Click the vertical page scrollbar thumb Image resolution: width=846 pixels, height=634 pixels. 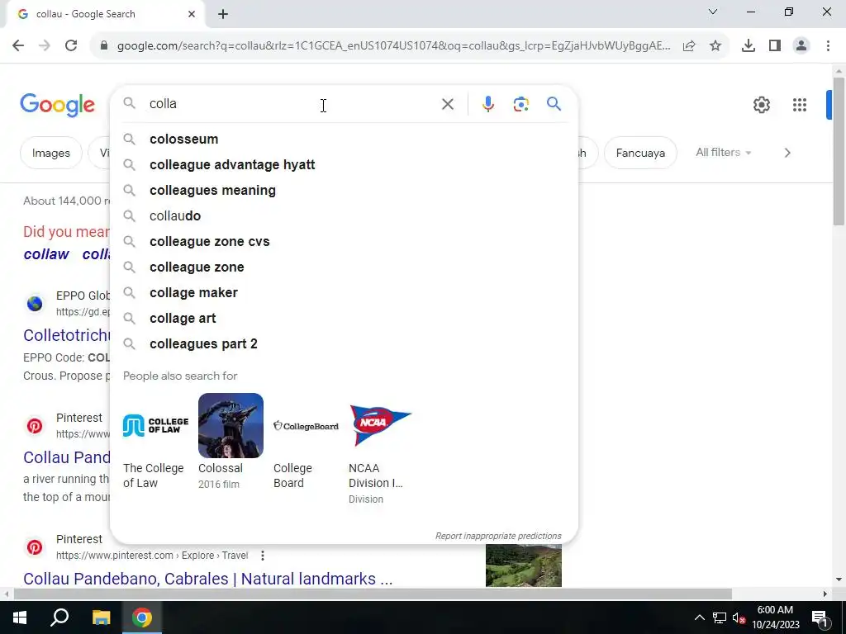pyautogui.click(x=839, y=152)
